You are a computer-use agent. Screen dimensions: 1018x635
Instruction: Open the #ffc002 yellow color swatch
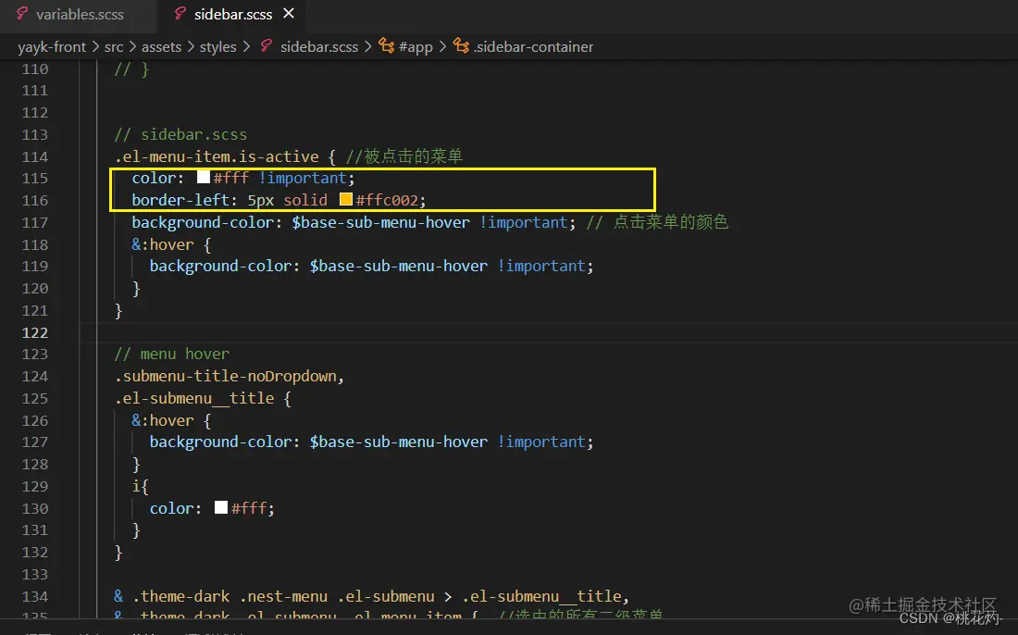point(346,199)
